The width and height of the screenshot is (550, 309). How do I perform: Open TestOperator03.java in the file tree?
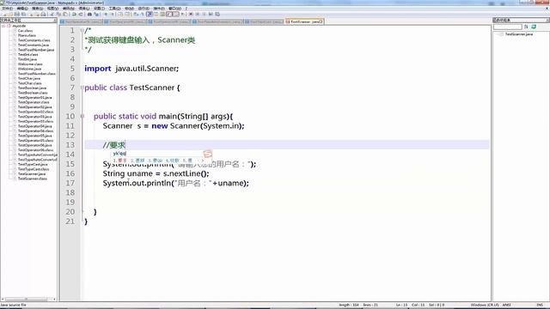pos(34,117)
